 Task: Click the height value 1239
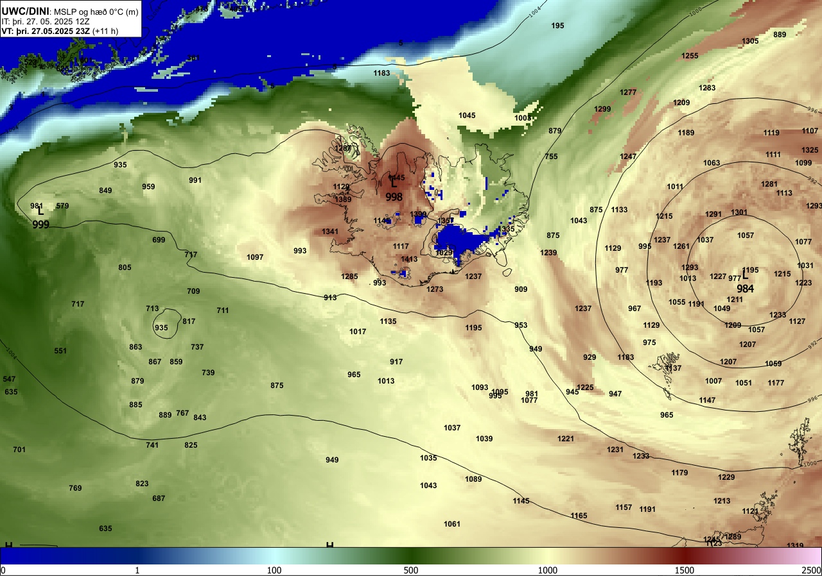pyautogui.click(x=548, y=253)
